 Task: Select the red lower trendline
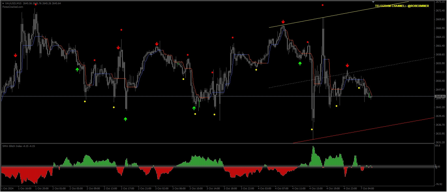pos(363,130)
